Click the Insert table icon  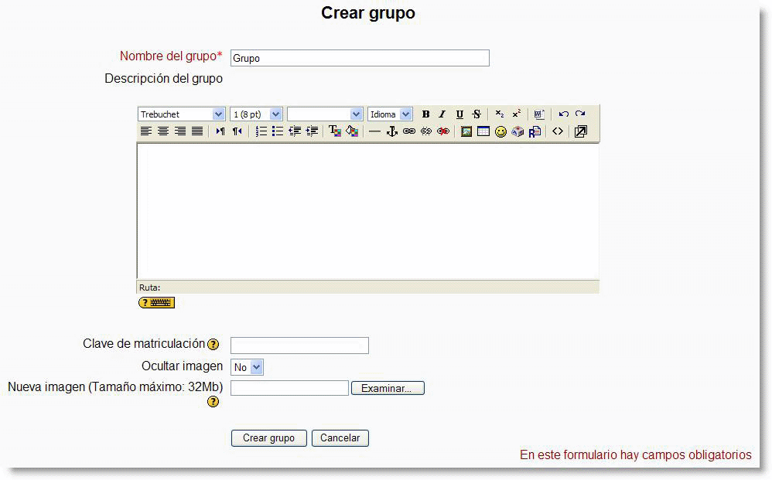click(x=482, y=131)
